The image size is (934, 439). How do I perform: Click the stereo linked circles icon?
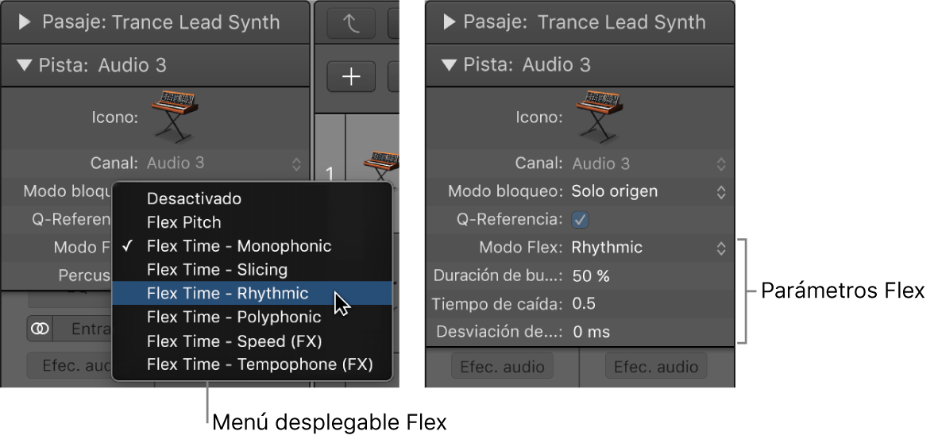click(x=40, y=329)
